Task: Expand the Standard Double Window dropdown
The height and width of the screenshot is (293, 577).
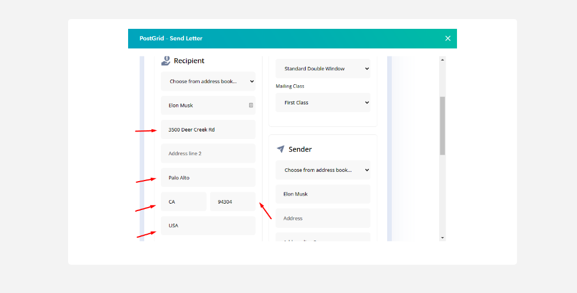Action: pyautogui.click(x=323, y=69)
